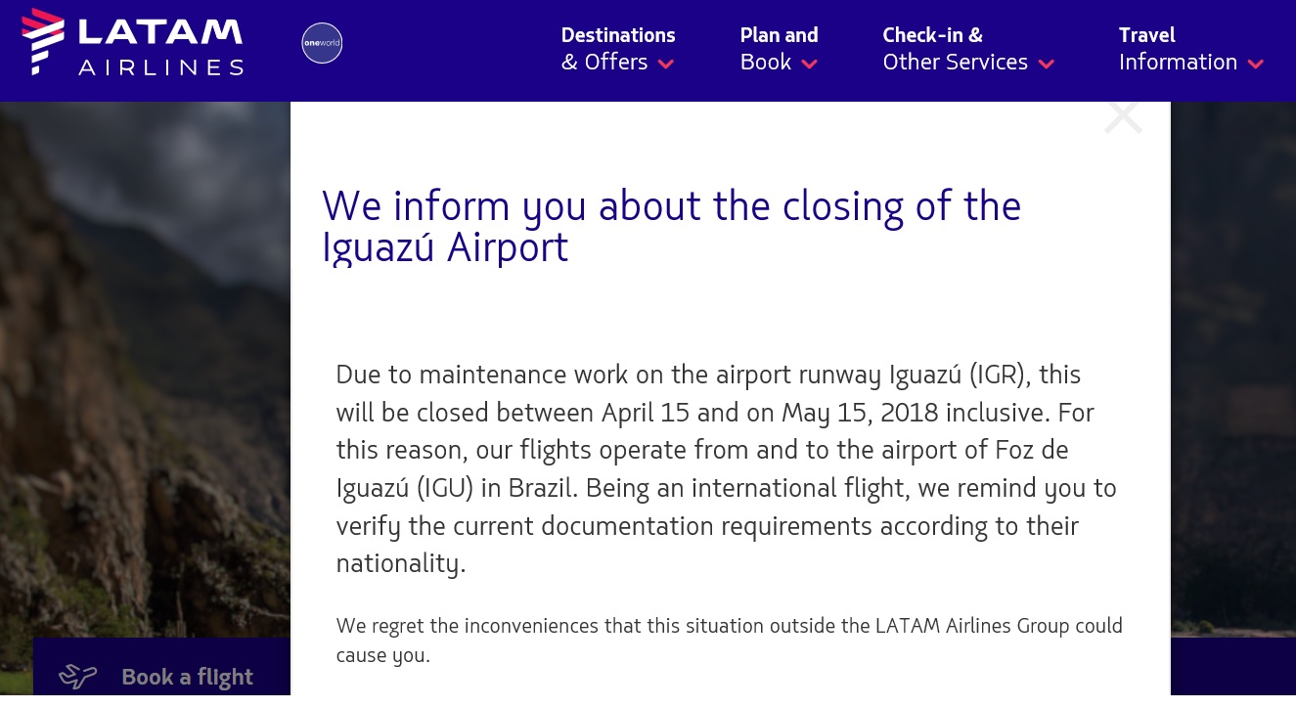1296x708 pixels.
Task: Open the Travel Information menu
Action: [x=1178, y=49]
